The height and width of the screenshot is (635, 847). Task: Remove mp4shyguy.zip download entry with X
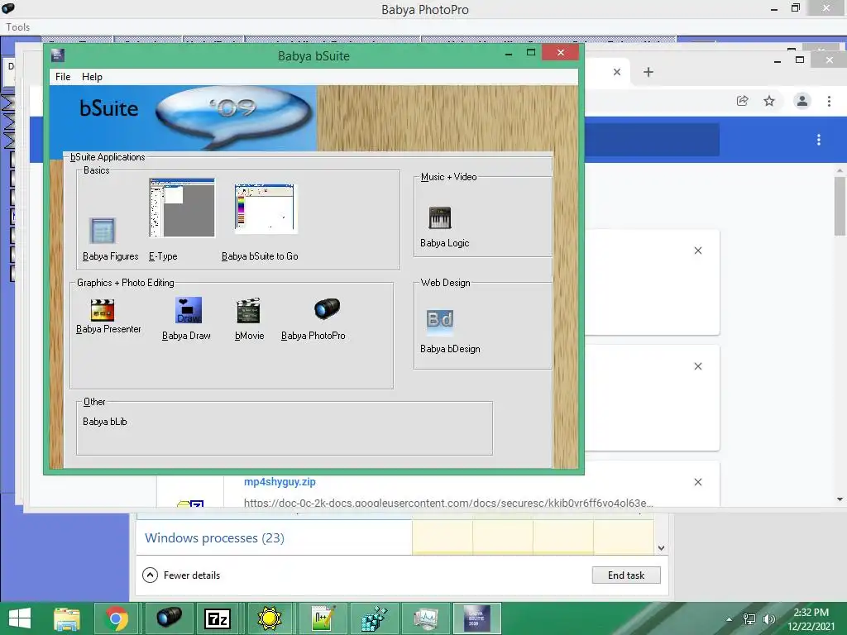(x=698, y=482)
